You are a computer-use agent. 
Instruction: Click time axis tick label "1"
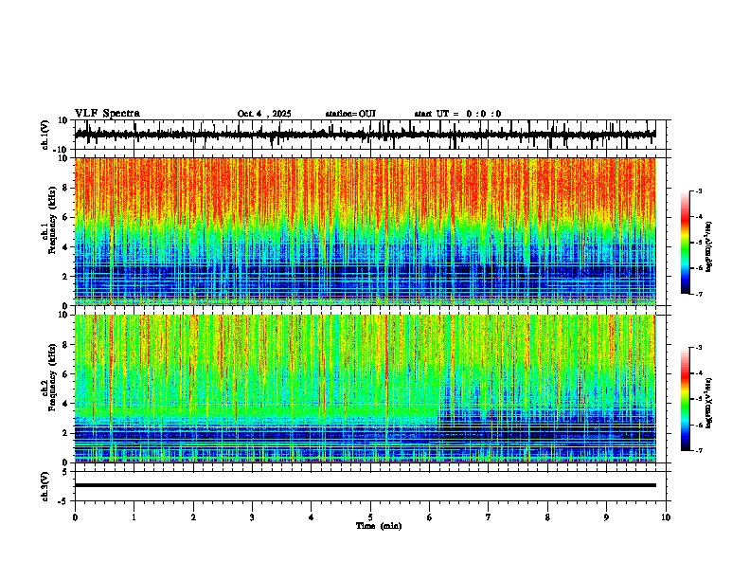click(134, 517)
